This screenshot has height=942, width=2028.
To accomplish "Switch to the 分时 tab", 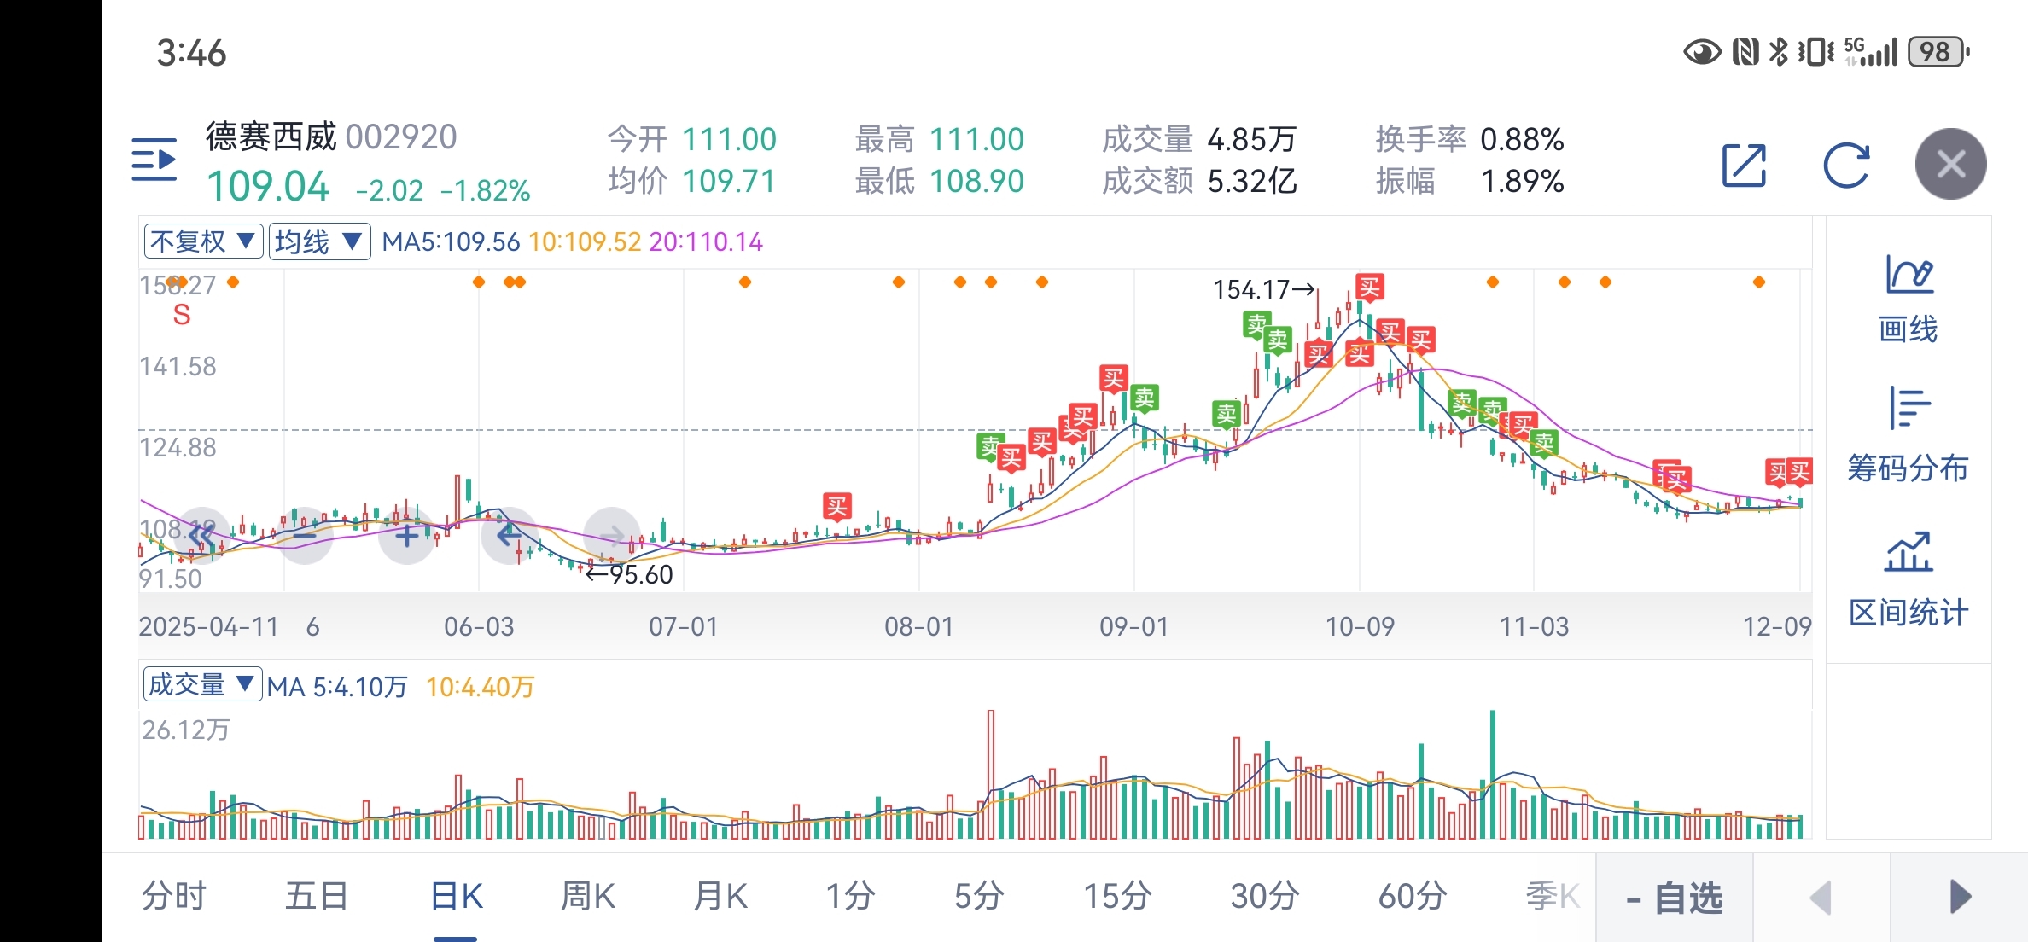I will tap(174, 897).
